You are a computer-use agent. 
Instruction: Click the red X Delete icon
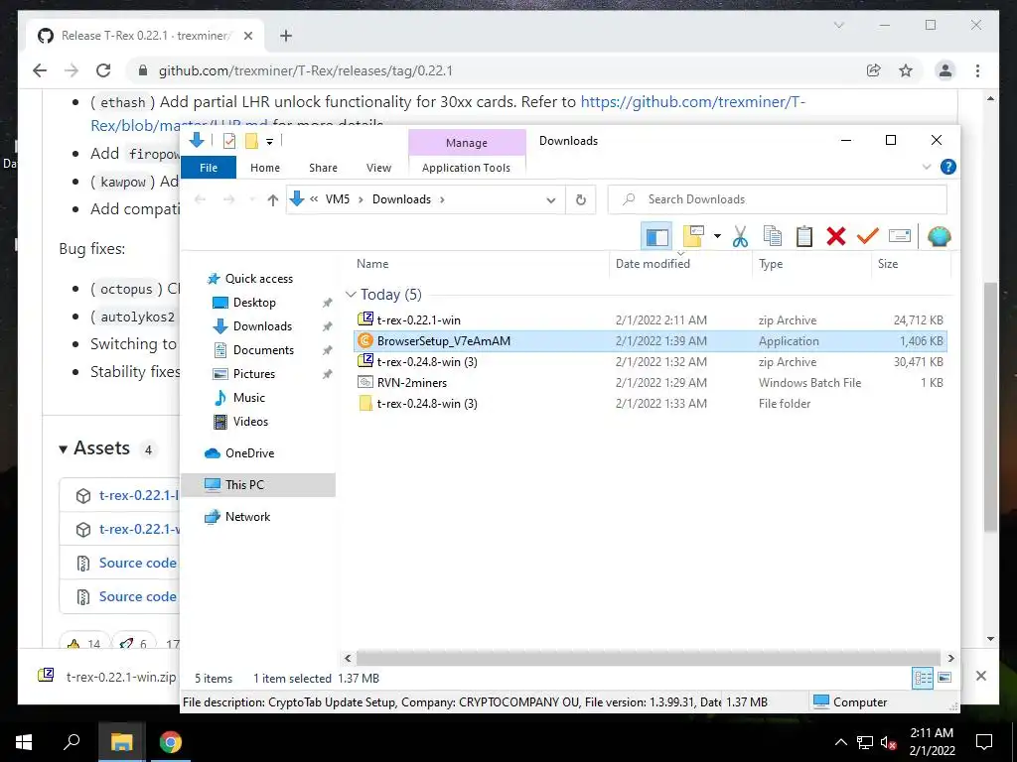point(836,236)
